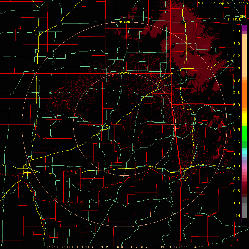The height and width of the screenshot is (249, 249).
Task: Click the 2.6 value on the color scale
Action: tap(237, 142)
